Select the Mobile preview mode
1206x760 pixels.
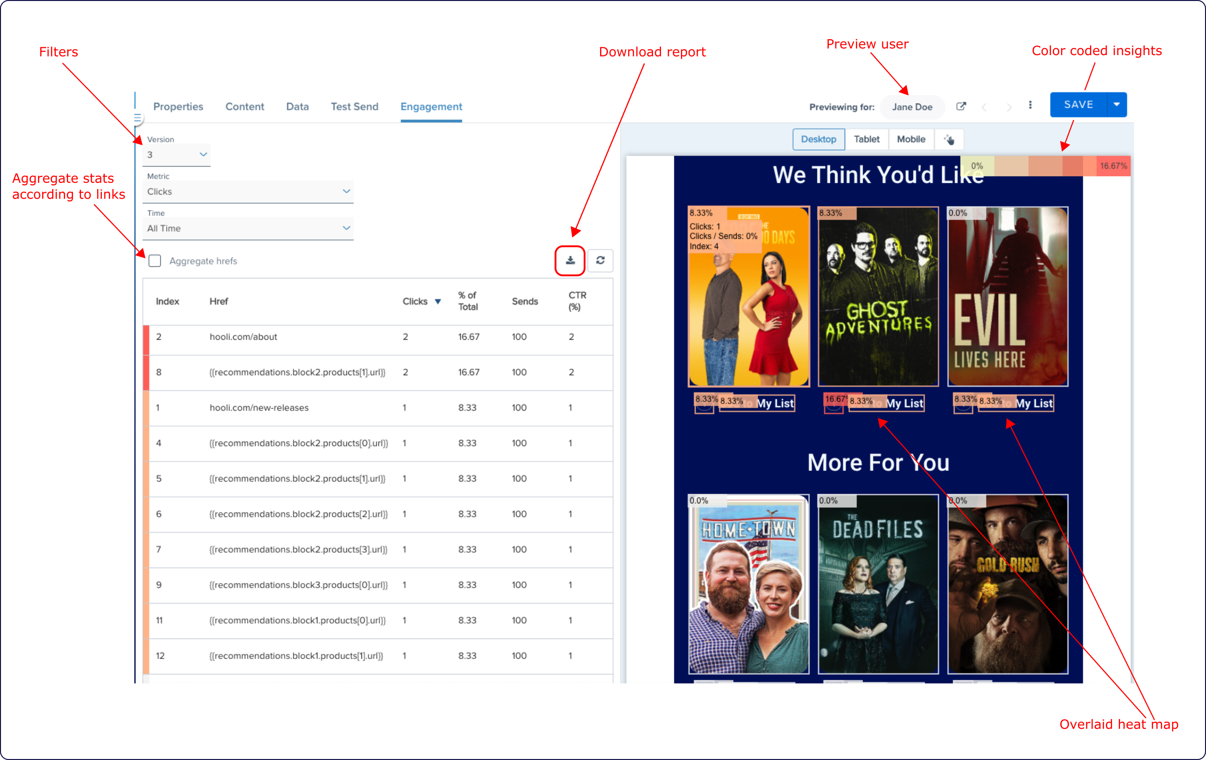(911, 139)
